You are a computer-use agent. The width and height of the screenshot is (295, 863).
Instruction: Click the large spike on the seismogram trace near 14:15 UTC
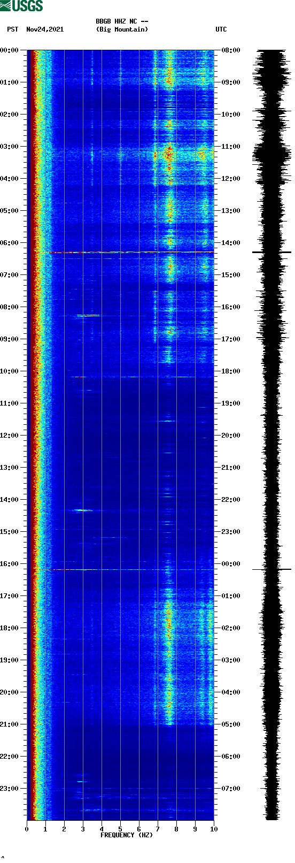pyautogui.click(x=271, y=252)
